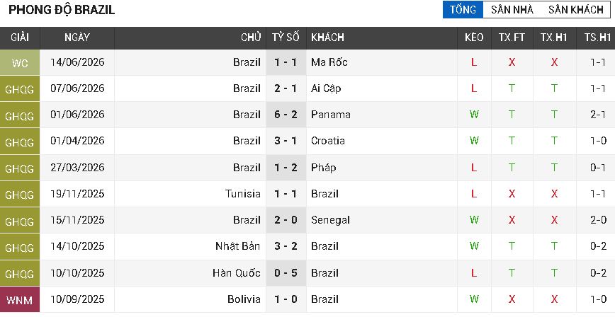Click the Croatia team name

click(327, 141)
